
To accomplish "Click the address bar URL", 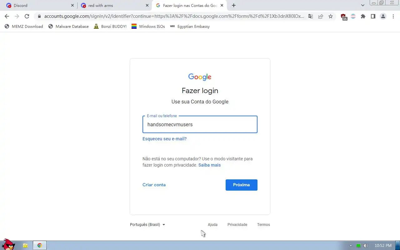I will [x=174, y=16].
